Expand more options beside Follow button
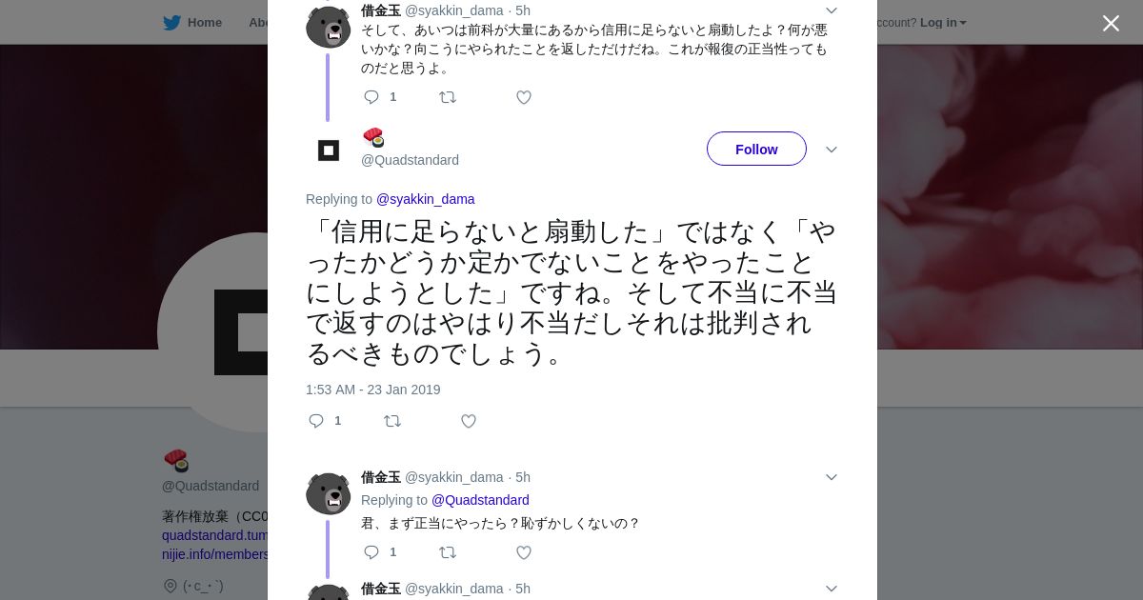Image resolution: width=1143 pixels, height=600 pixels. tap(831, 150)
